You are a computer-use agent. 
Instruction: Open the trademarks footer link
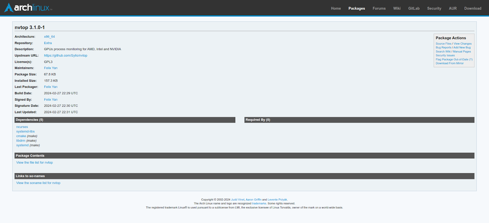pos(259,203)
